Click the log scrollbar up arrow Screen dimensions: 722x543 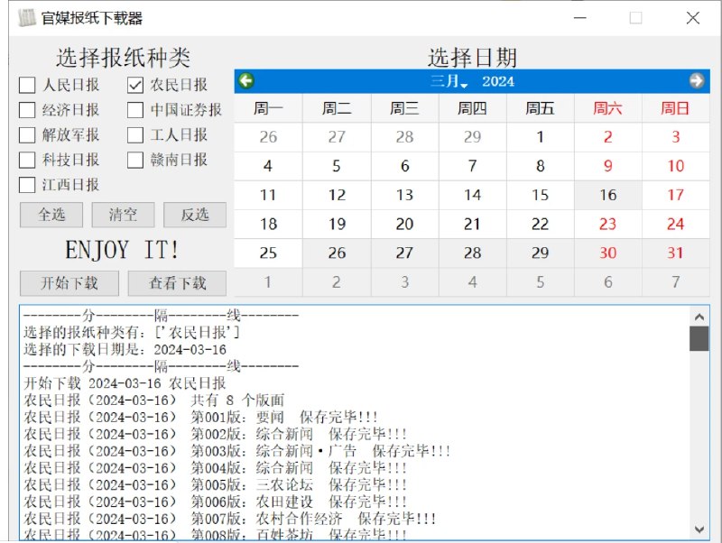(x=699, y=317)
